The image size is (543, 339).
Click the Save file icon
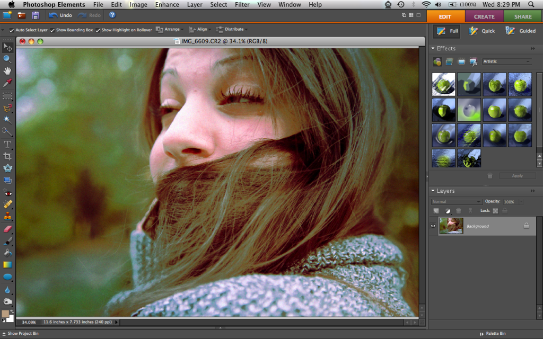36,15
